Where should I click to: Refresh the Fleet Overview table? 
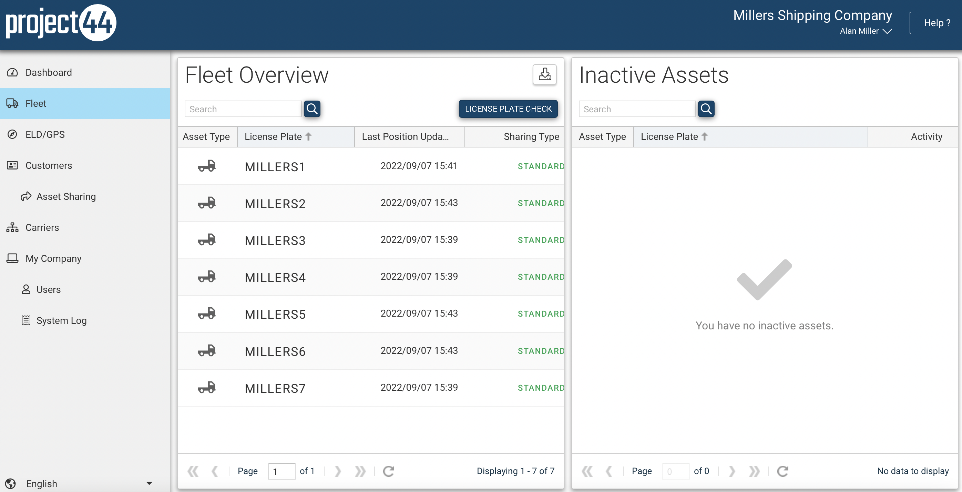click(x=389, y=471)
